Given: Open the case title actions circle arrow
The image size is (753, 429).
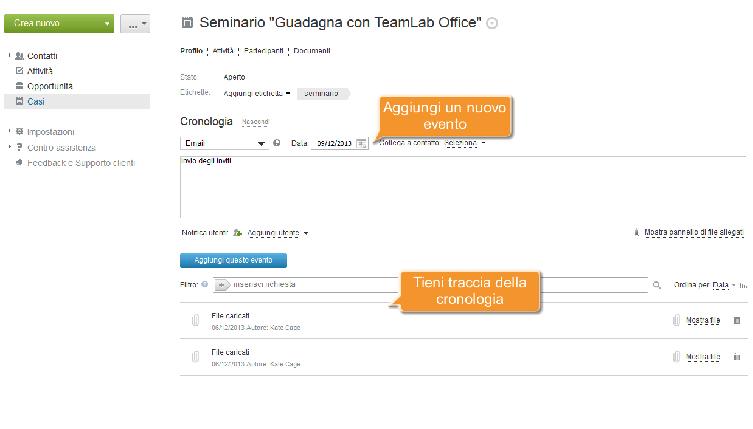Looking at the screenshot, I should [x=492, y=24].
